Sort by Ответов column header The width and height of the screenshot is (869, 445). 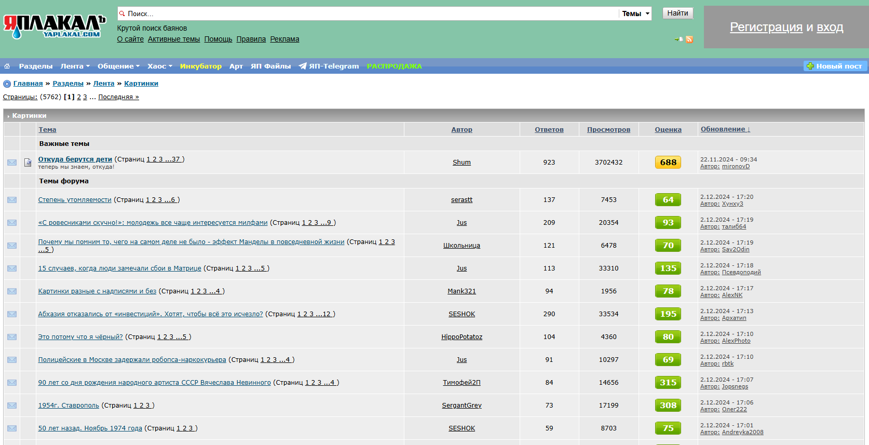[549, 130]
